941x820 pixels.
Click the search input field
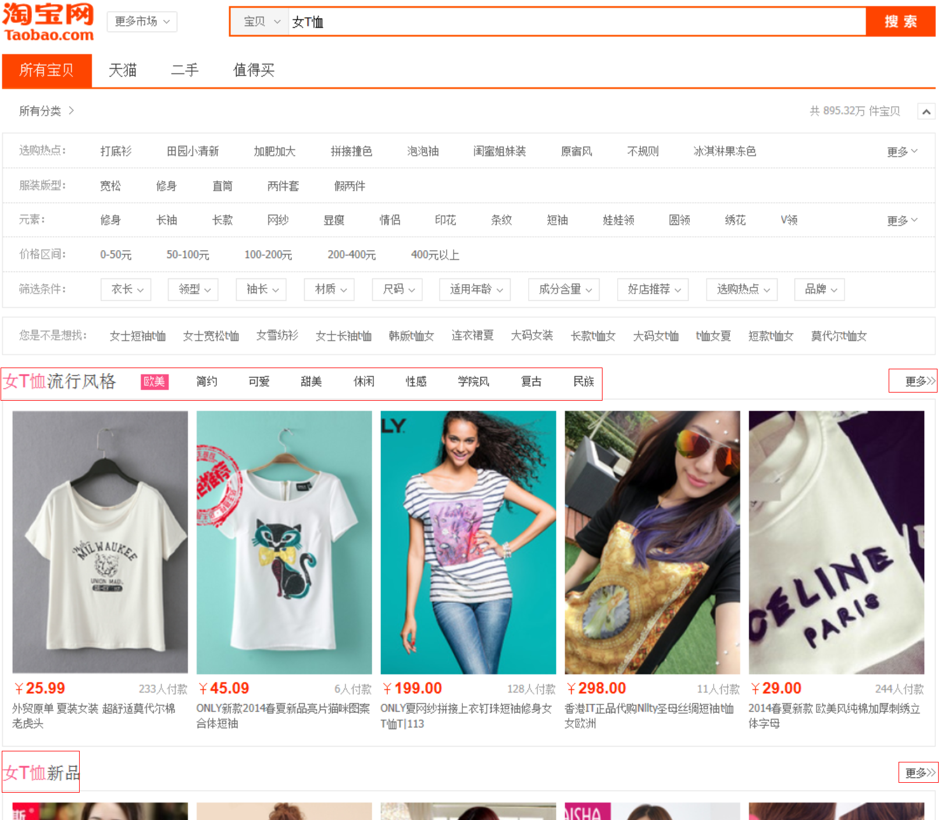point(576,22)
